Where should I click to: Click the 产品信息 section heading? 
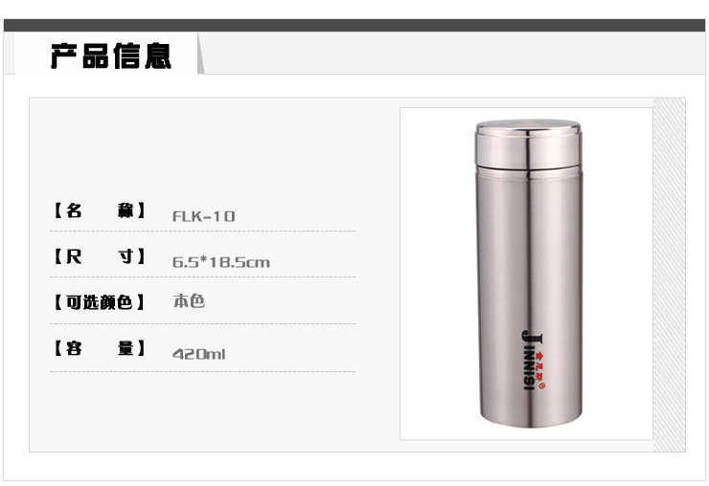[111, 56]
